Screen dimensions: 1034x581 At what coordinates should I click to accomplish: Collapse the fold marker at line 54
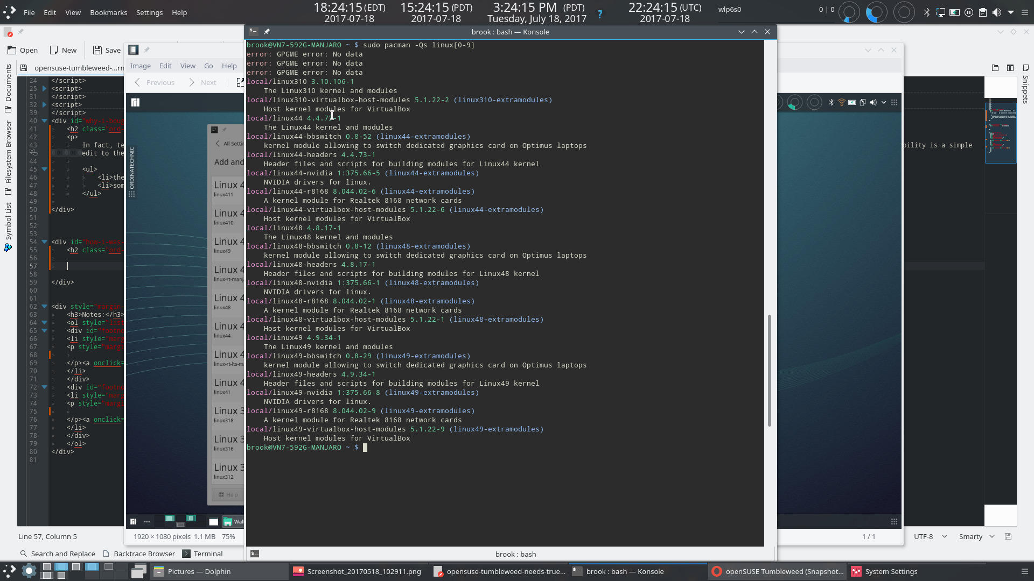click(x=44, y=242)
